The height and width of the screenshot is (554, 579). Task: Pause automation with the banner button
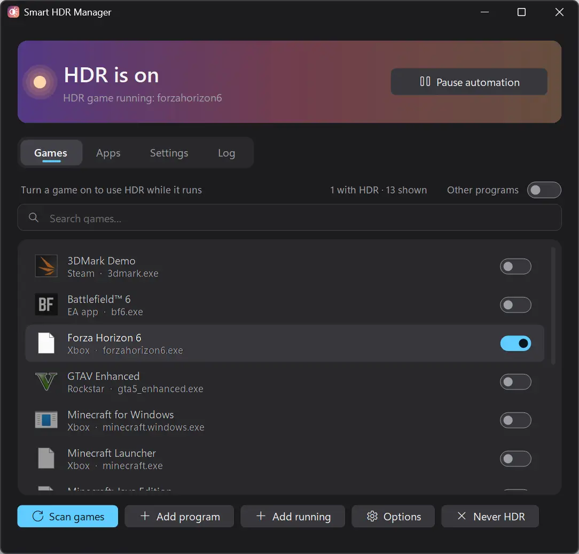click(x=469, y=82)
